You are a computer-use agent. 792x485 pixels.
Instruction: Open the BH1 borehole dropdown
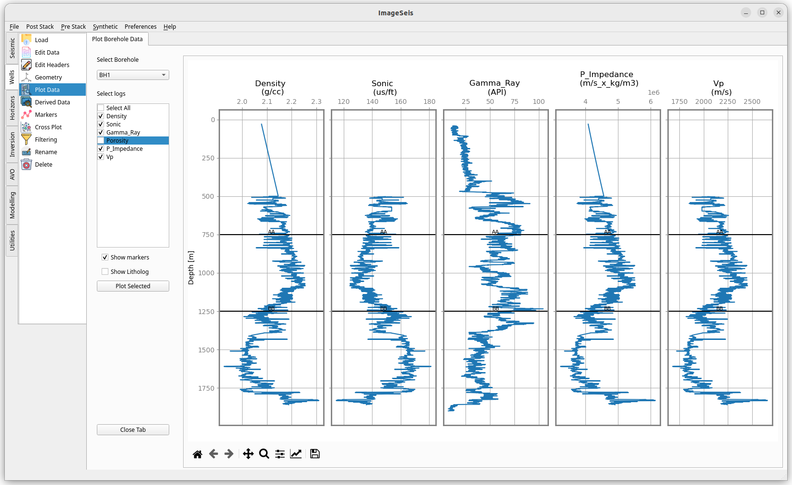[133, 75]
